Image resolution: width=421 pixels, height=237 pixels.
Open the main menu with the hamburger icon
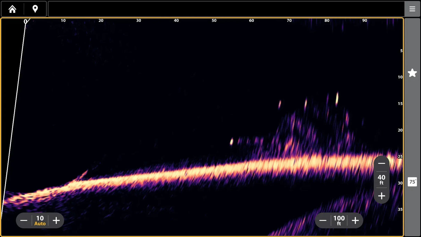pos(412,9)
